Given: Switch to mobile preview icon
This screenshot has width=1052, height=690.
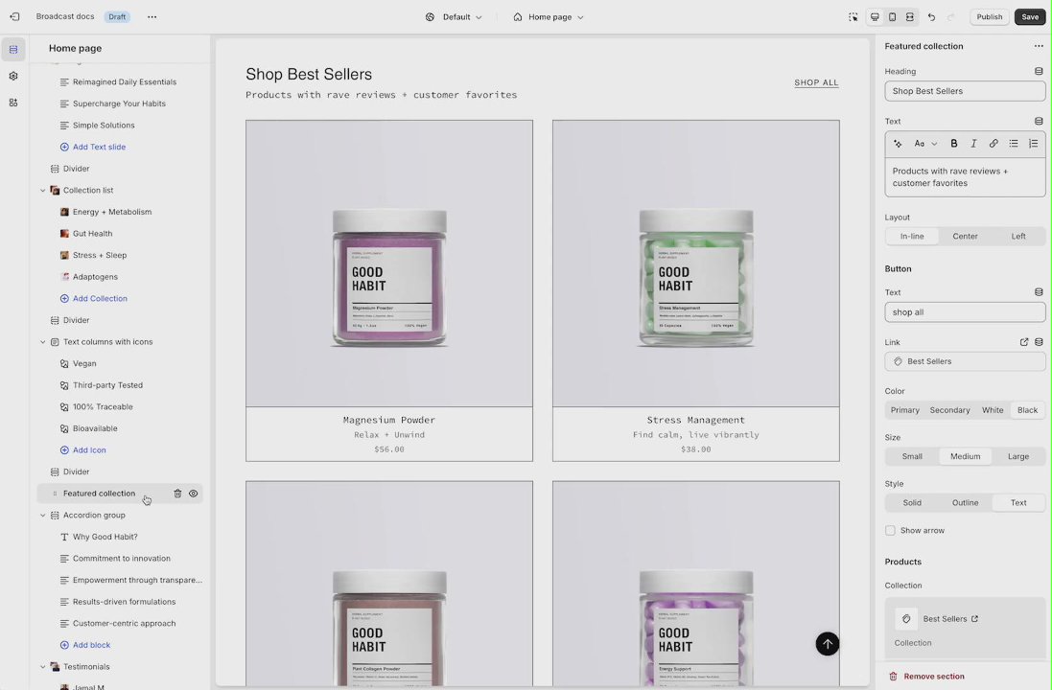Looking at the screenshot, I should [892, 17].
